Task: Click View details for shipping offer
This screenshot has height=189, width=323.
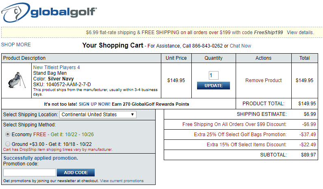Action: (300, 33)
